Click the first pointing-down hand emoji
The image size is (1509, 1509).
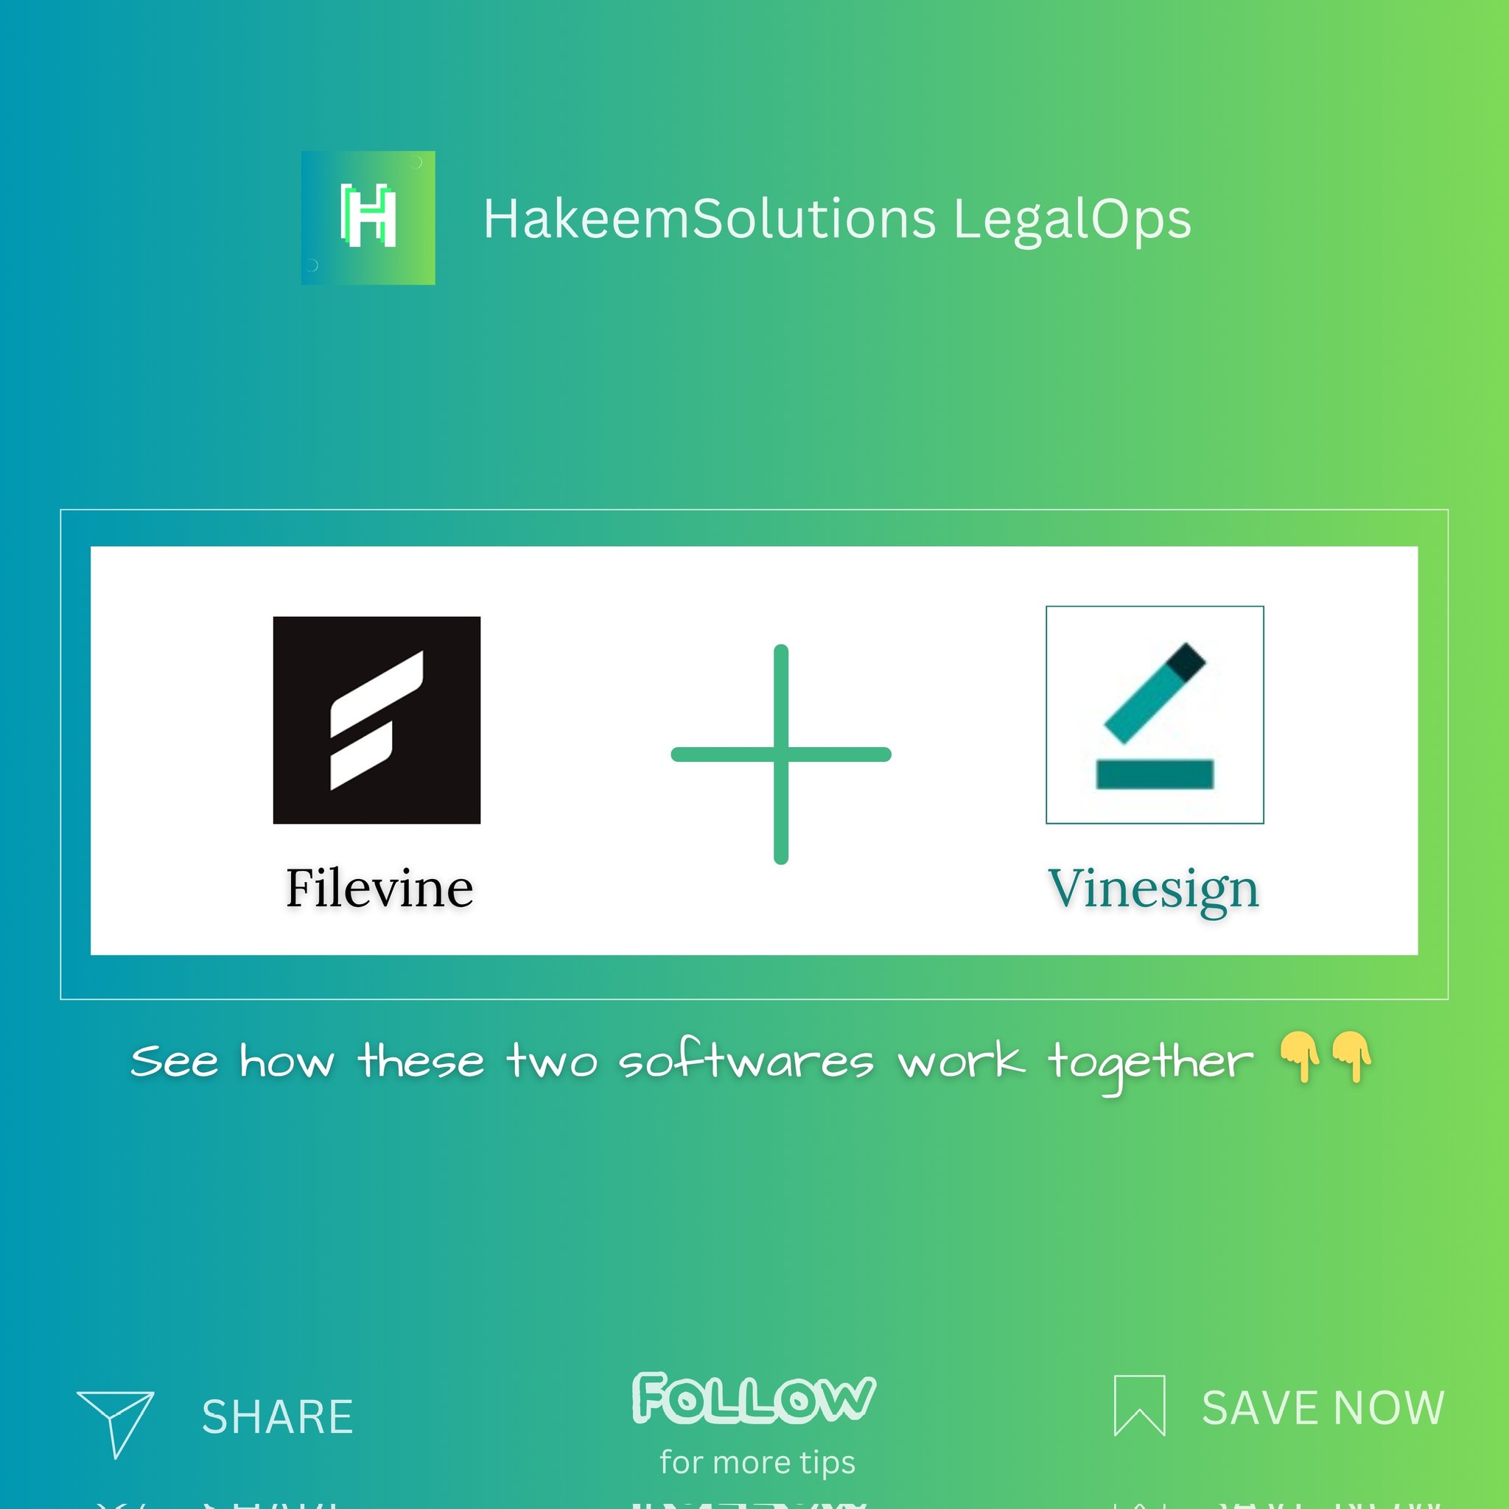point(1300,1057)
